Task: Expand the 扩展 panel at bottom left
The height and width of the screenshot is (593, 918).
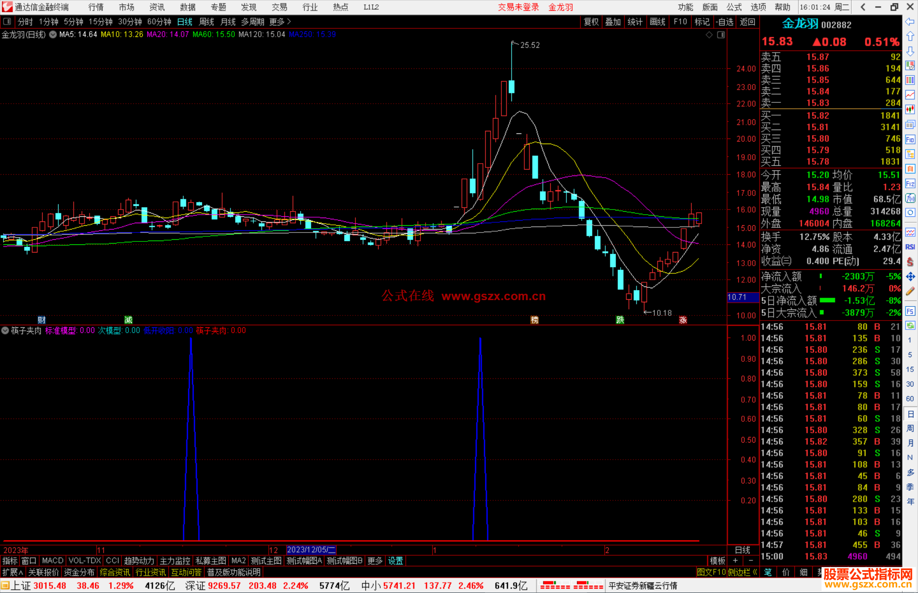Action: [13, 572]
